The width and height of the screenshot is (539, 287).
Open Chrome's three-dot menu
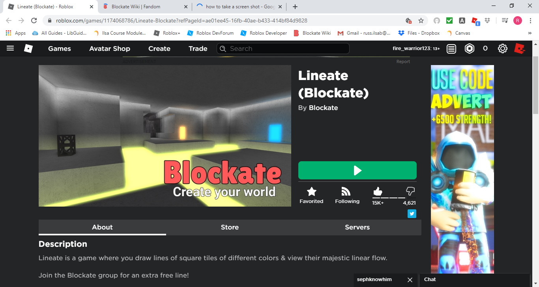[x=530, y=20]
